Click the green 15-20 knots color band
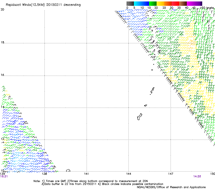The image size is (215, 189). pos(153,3)
